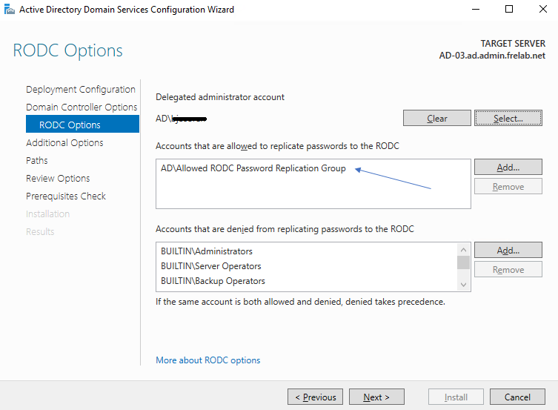Click the wizard app icon in title bar

(10, 10)
